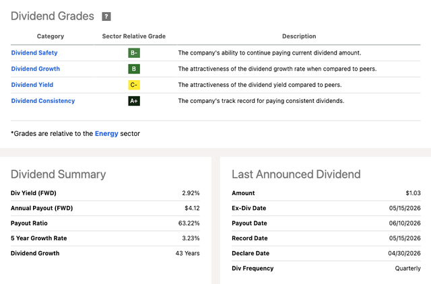Viewport: 431px width, 284px height.
Task: Click the Payout Ratio label
Action: pos(29,223)
